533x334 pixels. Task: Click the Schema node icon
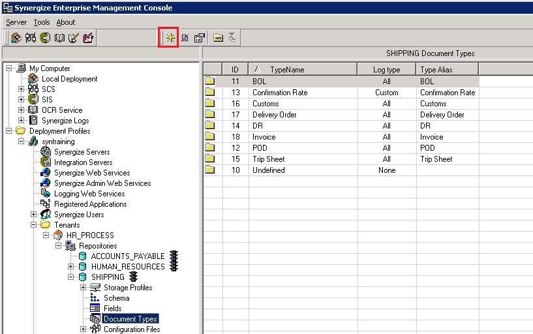click(x=95, y=297)
